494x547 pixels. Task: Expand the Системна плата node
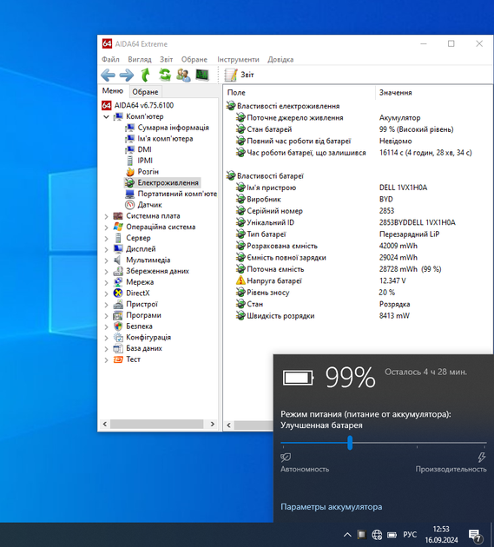tap(107, 216)
